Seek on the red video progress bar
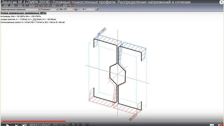 (x=34, y=121)
